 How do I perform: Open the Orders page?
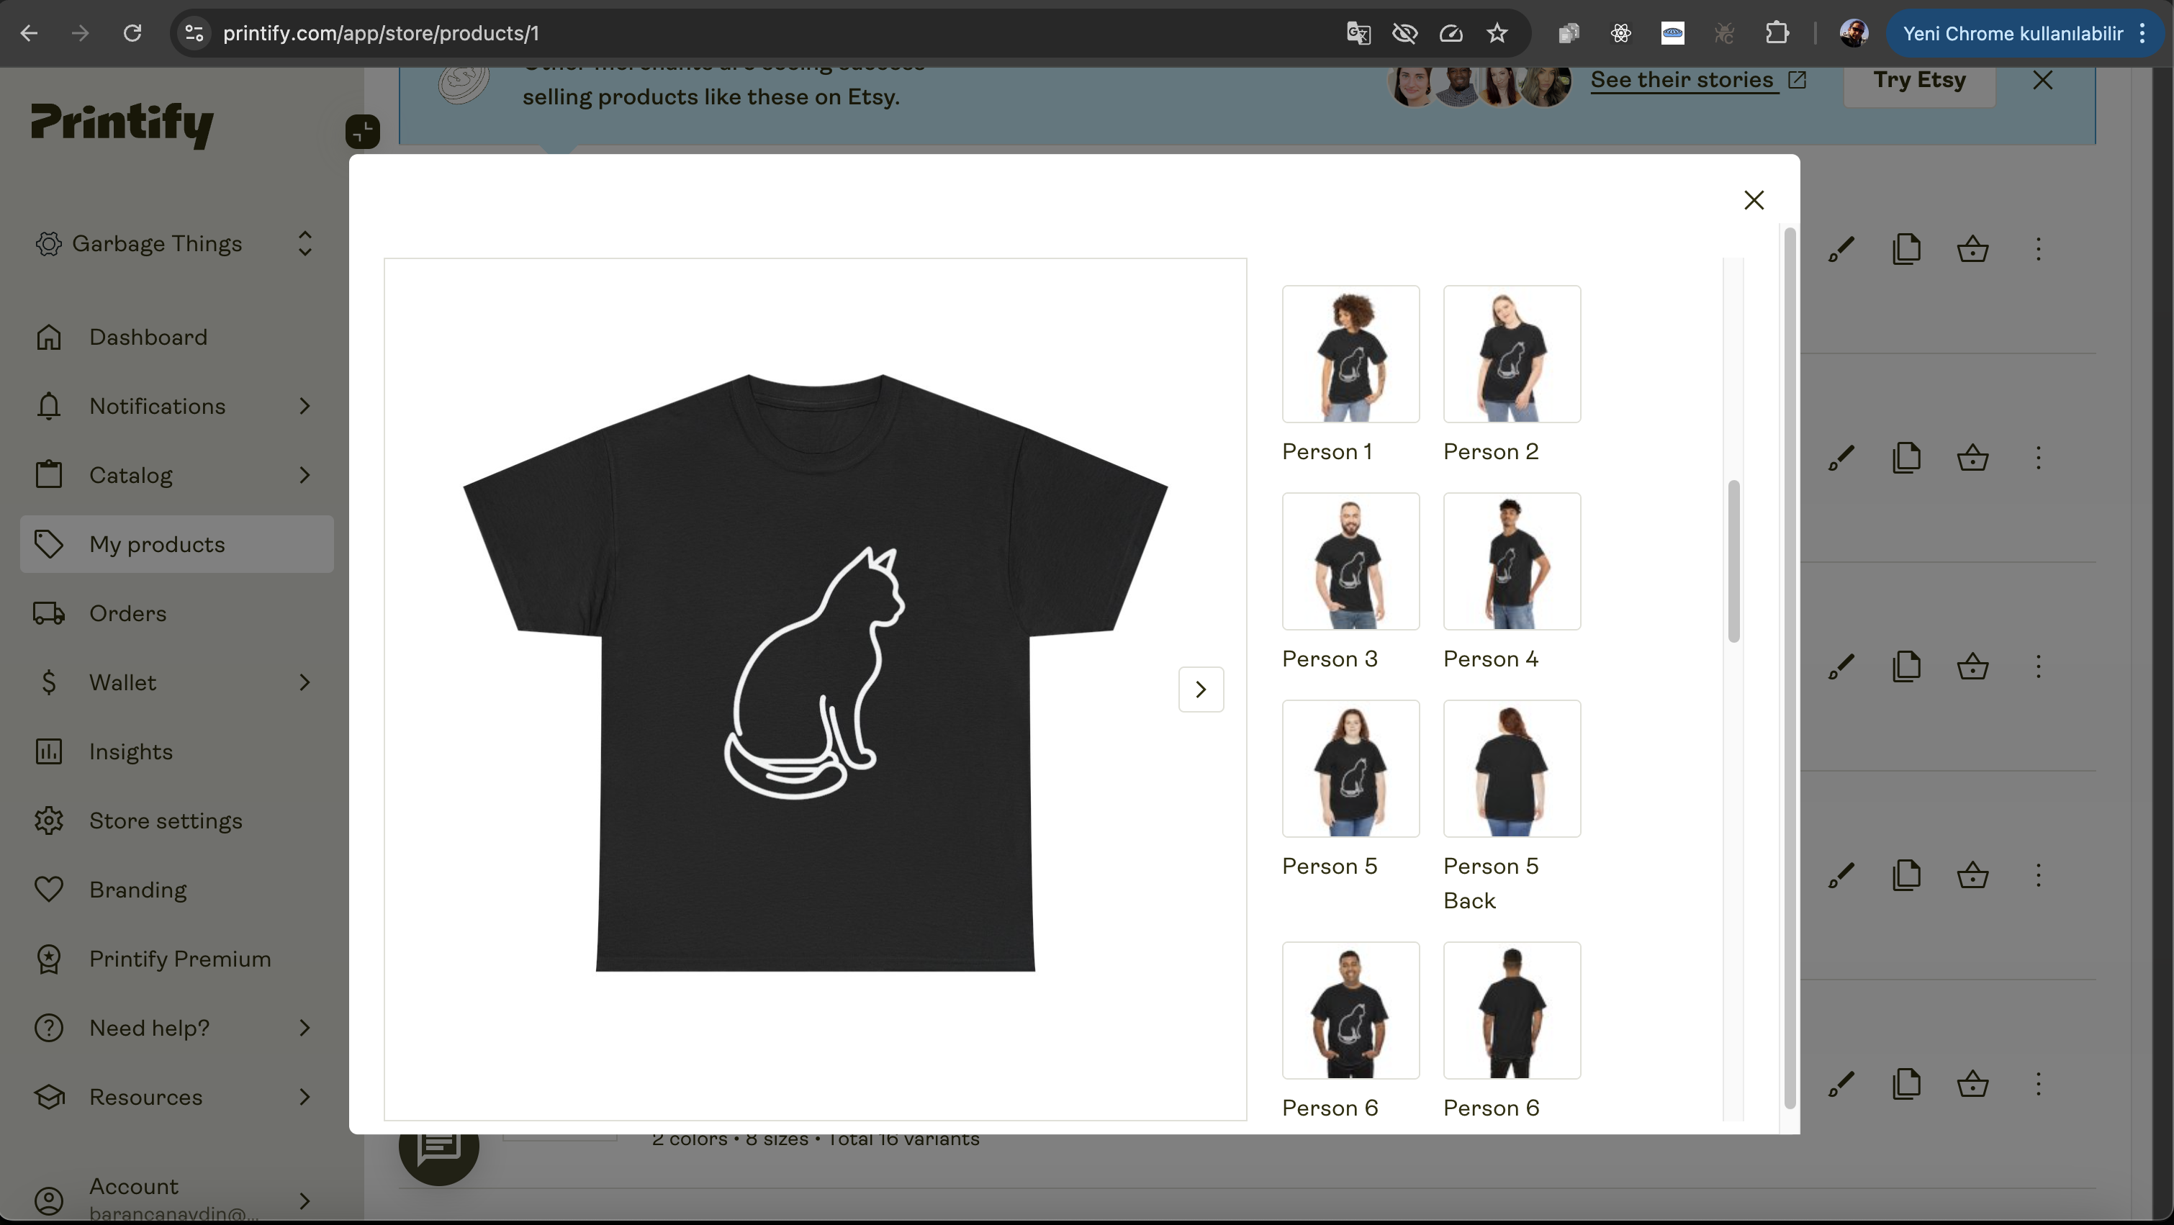coord(127,613)
